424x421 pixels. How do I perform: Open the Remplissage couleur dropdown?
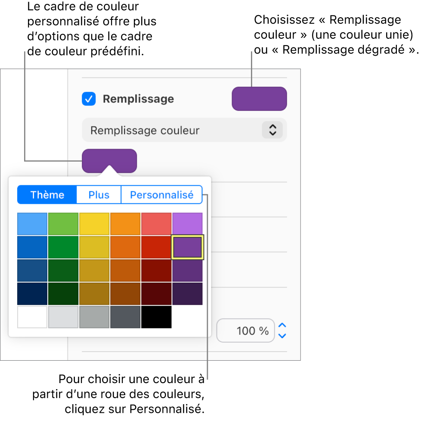tap(184, 130)
